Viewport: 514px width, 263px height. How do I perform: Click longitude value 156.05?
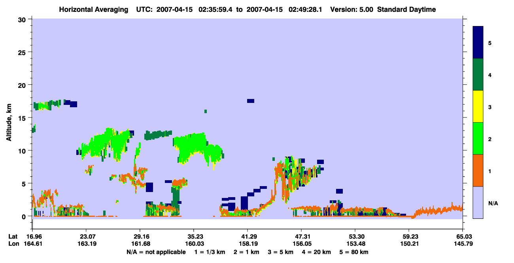pyautogui.click(x=301, y=244)
